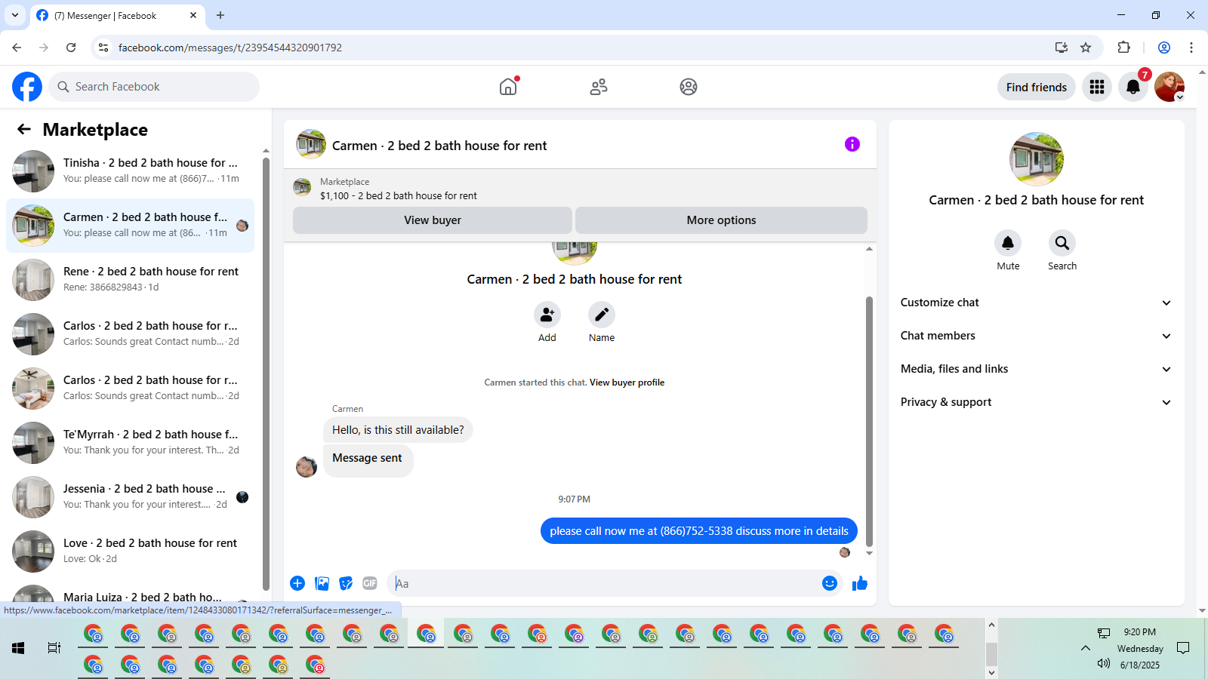The width and height of the screenshot is (1208, 679).
Task: Open conversation information purple icon
Action: 852,144
